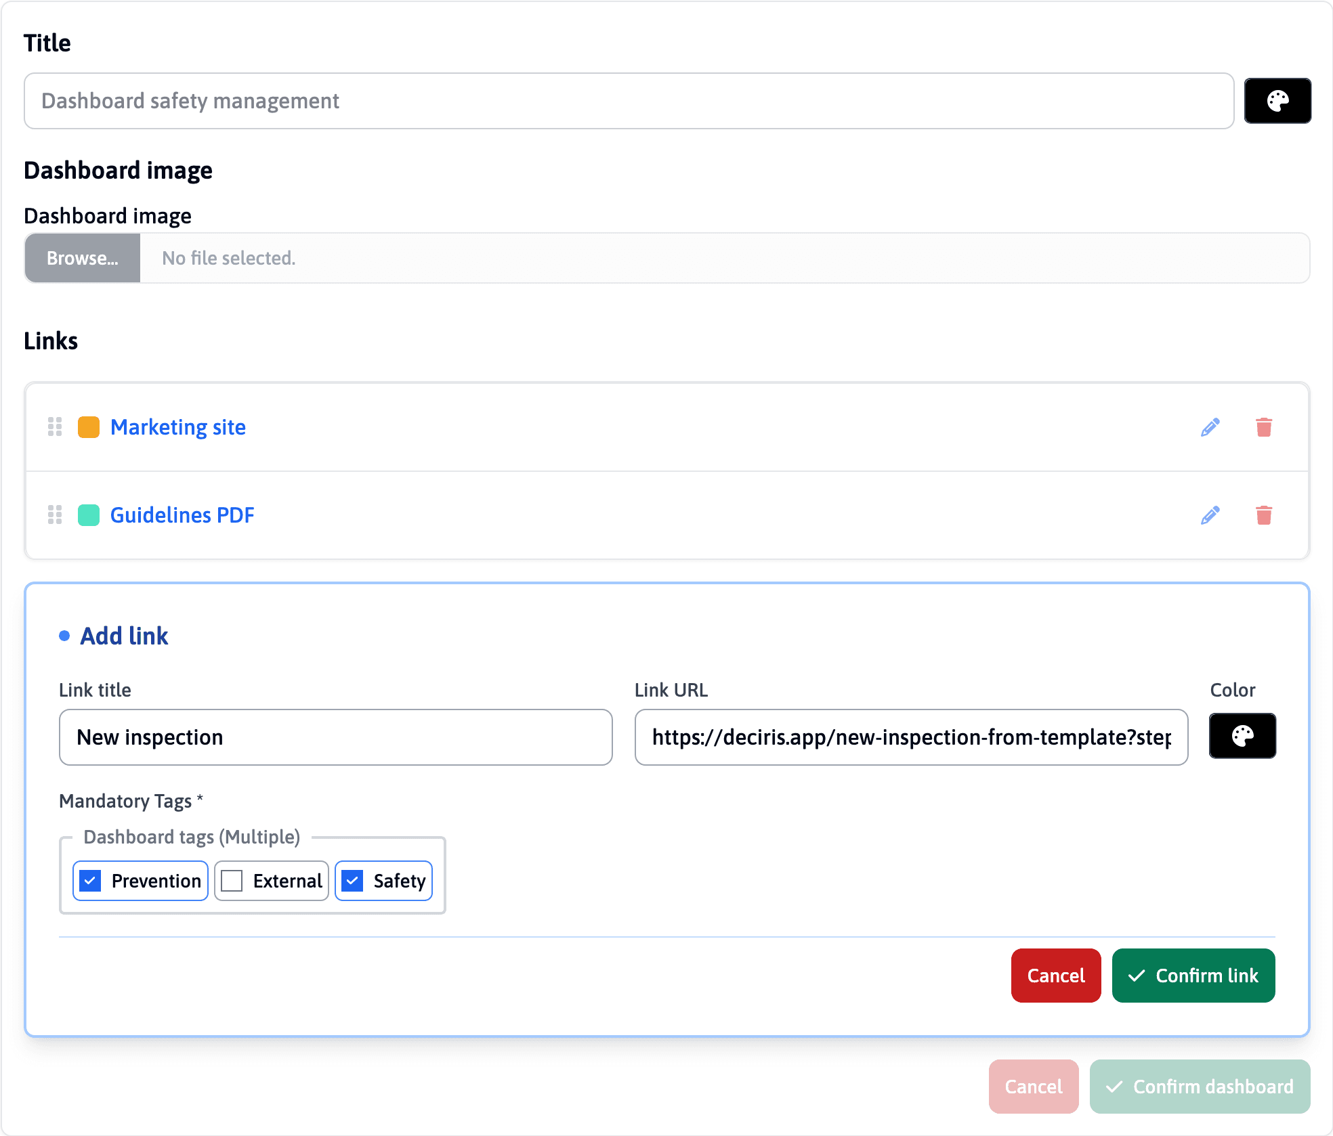Confirm the dashboard
The image size is (1333, 1136).
1199,1087
